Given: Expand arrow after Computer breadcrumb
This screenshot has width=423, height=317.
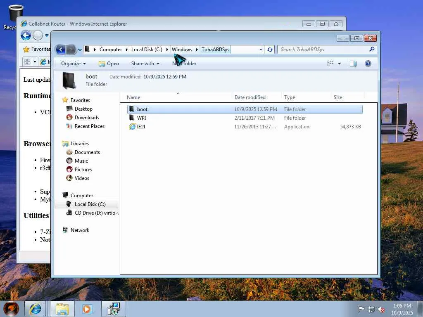Looking at the screenshot, I should pyautogui.click(x=127, y=50).
